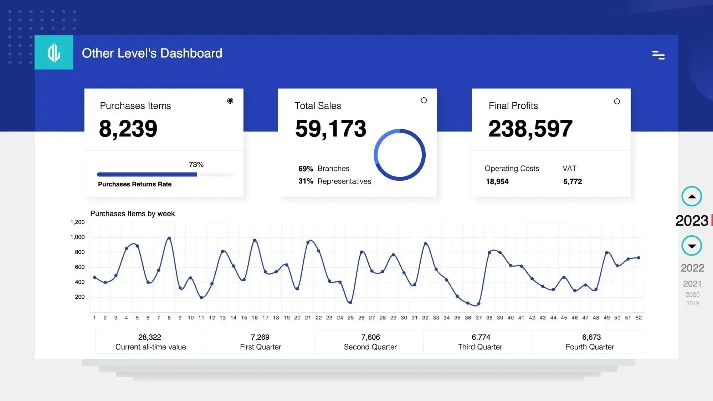Image resolution: width=713 pixels, height=401 pixels.
Task: Click the circular down arrow below 2023
Action: pyautogui.click(x=692, y=246)
